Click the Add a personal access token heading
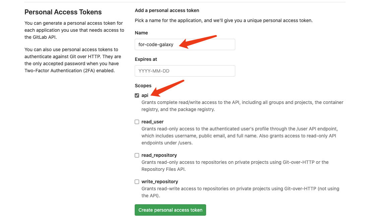The width and height of the screenshot is (378, 218). click(x=167, y=10)
